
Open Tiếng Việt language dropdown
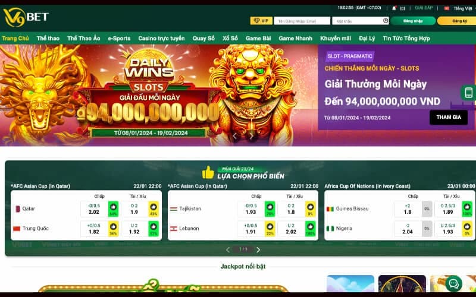coord(463,8)
